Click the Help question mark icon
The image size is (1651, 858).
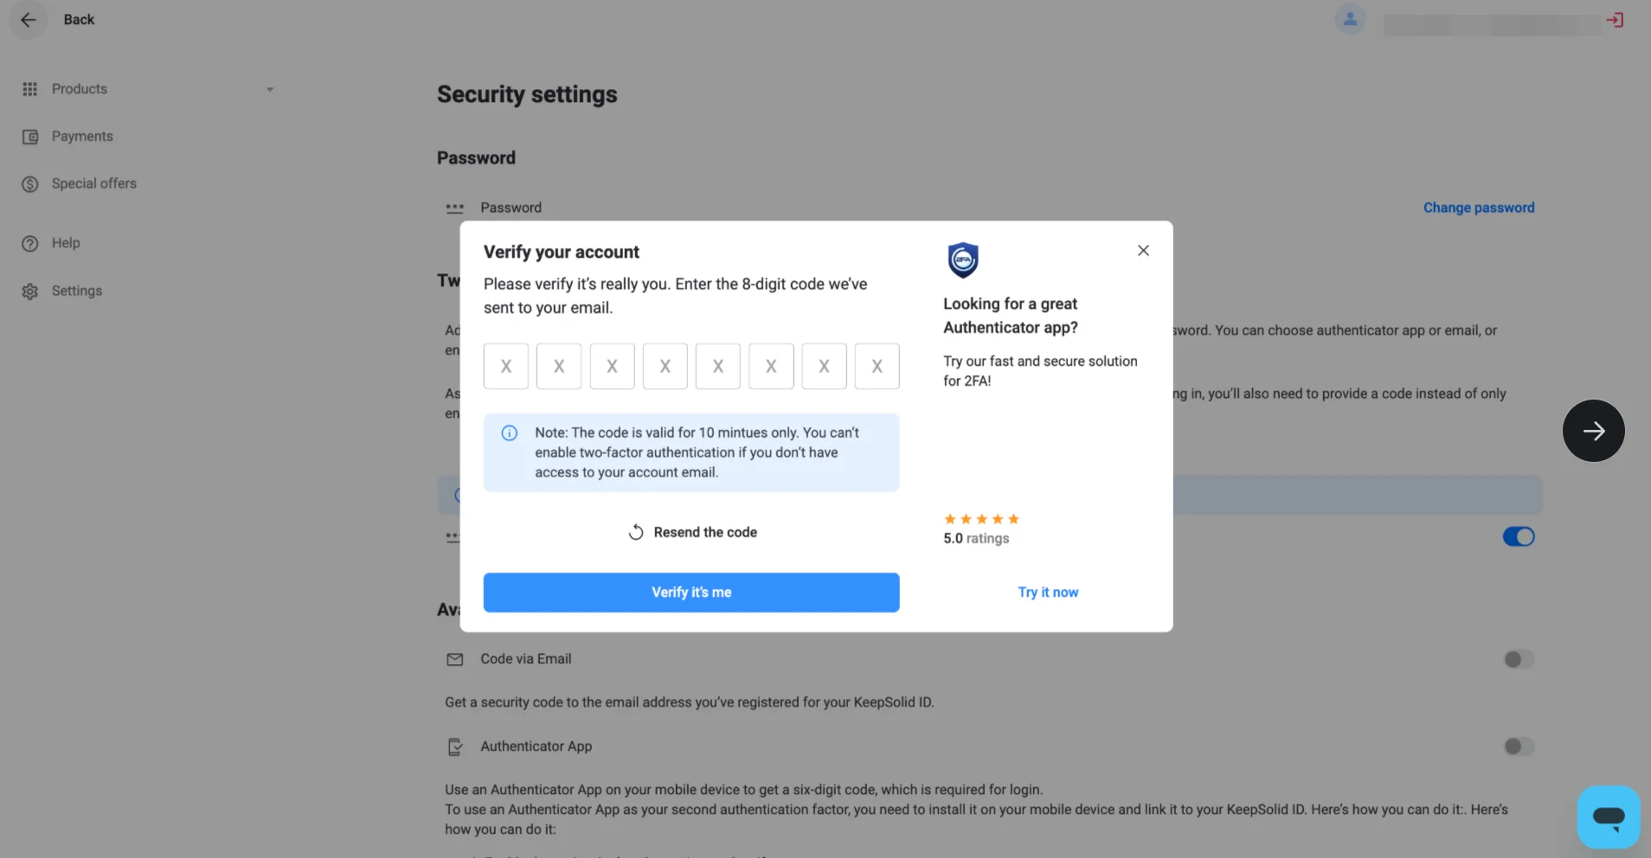[x=30, y=244]
